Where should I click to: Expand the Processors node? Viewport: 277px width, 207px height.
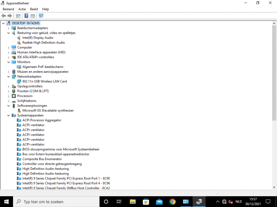click(x=8, y=96)
